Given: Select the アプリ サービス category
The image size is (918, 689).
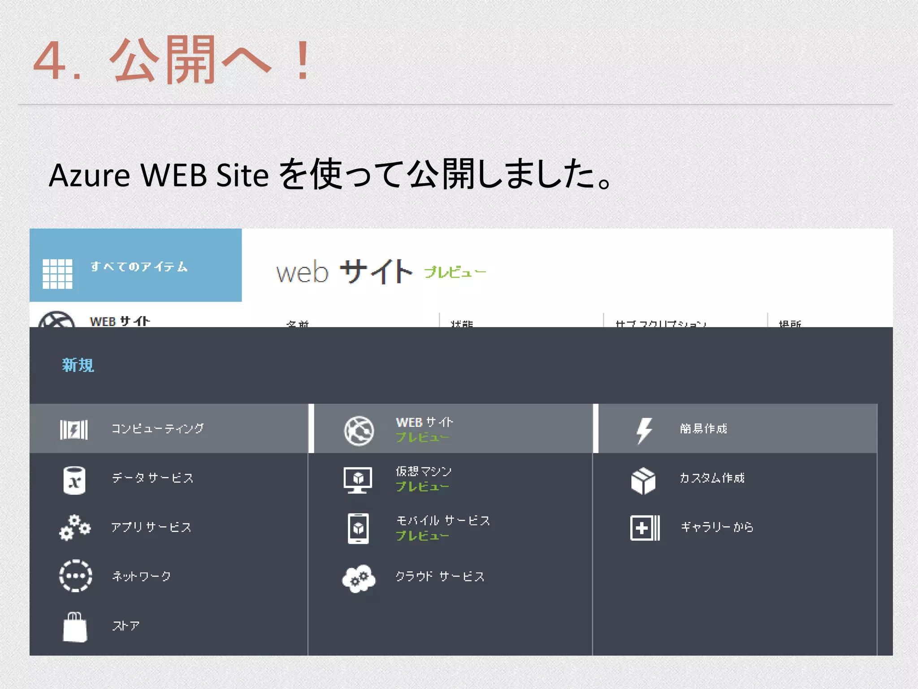Looking at the screenshot, I should click(169, 527).
